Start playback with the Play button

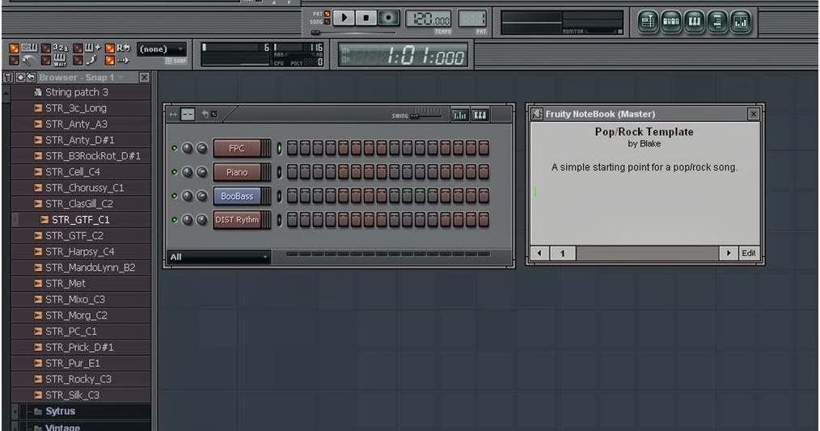[344, 19]
